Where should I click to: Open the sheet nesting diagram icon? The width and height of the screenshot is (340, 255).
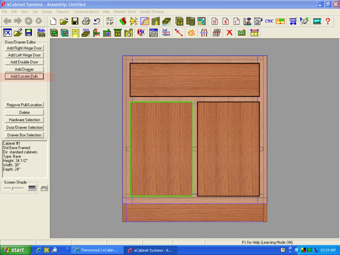(280, 21)
